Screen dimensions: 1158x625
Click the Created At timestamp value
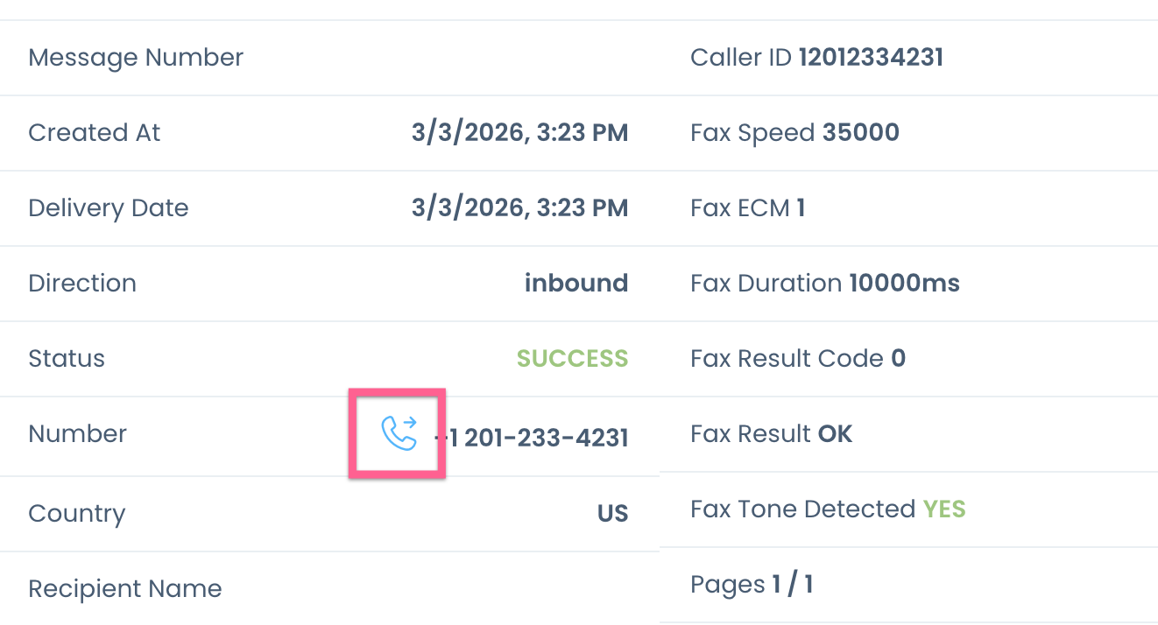(x=519, y=133)
